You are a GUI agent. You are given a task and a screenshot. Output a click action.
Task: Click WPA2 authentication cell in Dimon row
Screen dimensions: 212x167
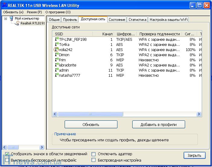pyautogui.click(x=159, y=55)
